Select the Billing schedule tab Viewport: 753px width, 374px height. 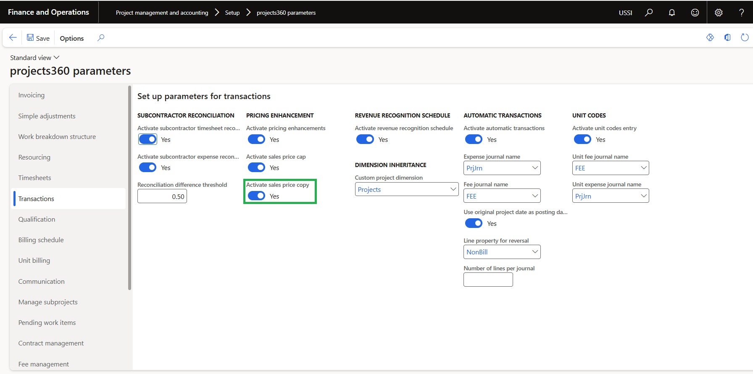41,240
